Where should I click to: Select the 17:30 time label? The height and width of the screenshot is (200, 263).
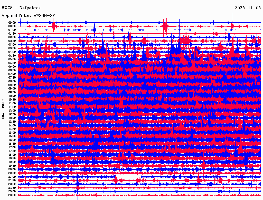tap(12, 151)
